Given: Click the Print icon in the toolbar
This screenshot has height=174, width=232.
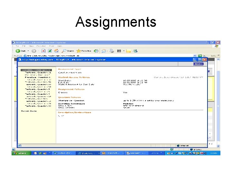Looking at the screenshot, I should coord(112,51).
